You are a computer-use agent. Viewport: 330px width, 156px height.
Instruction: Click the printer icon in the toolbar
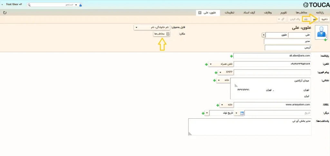[x=306, y=19]
